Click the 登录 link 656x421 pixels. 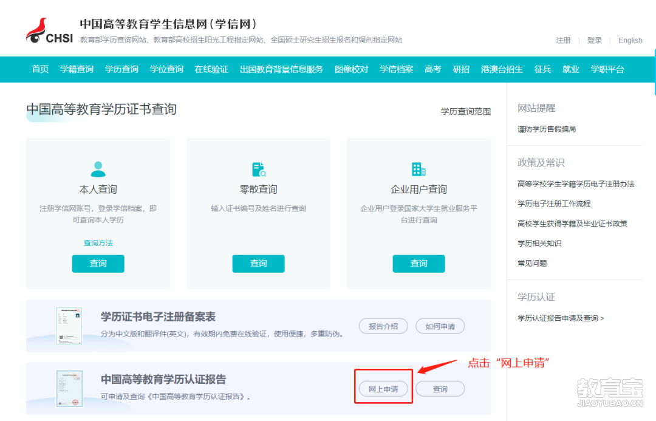coord(594,40)
